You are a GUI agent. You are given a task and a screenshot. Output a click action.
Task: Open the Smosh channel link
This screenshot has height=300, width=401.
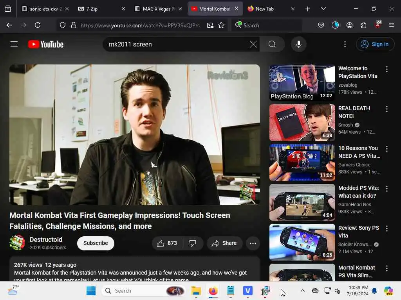pyautogui.click(x=345, y=125)
